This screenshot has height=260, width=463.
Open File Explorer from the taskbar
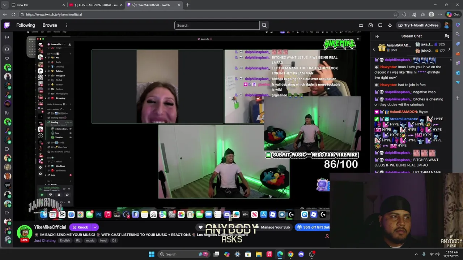click(259, 254)
